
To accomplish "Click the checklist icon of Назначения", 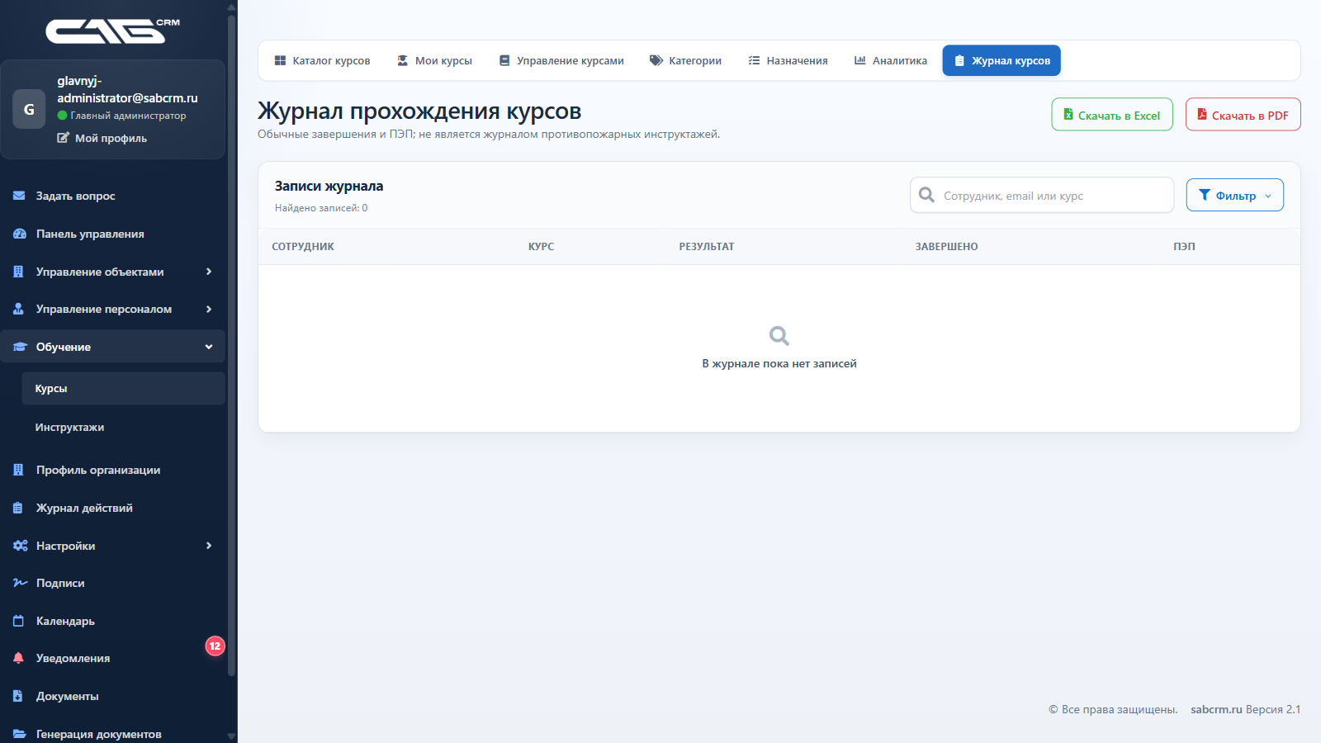I will [754, 60].
